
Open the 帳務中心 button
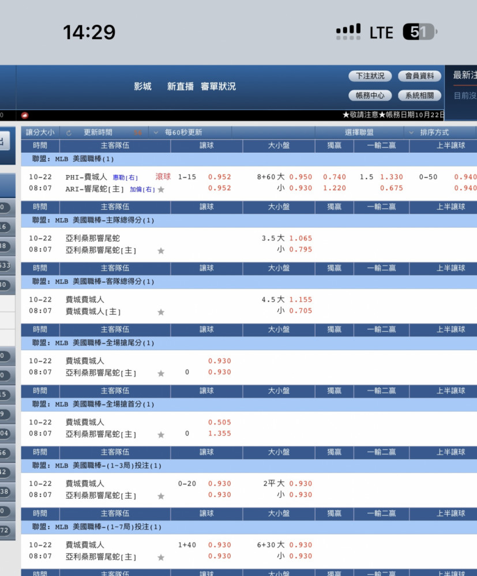(x=370, y=96)
